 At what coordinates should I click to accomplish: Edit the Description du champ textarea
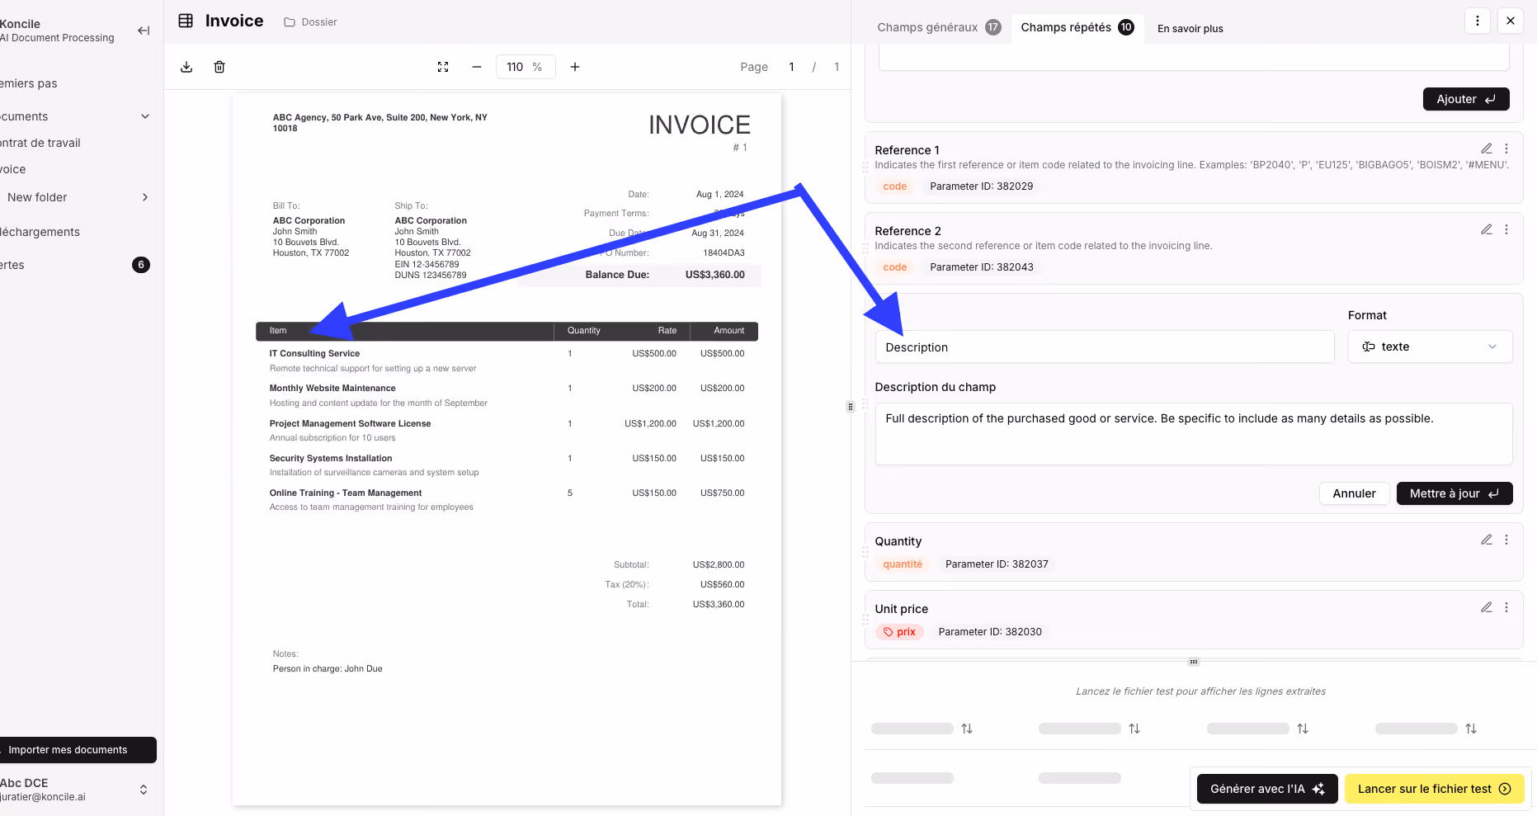coord(1194,434)
